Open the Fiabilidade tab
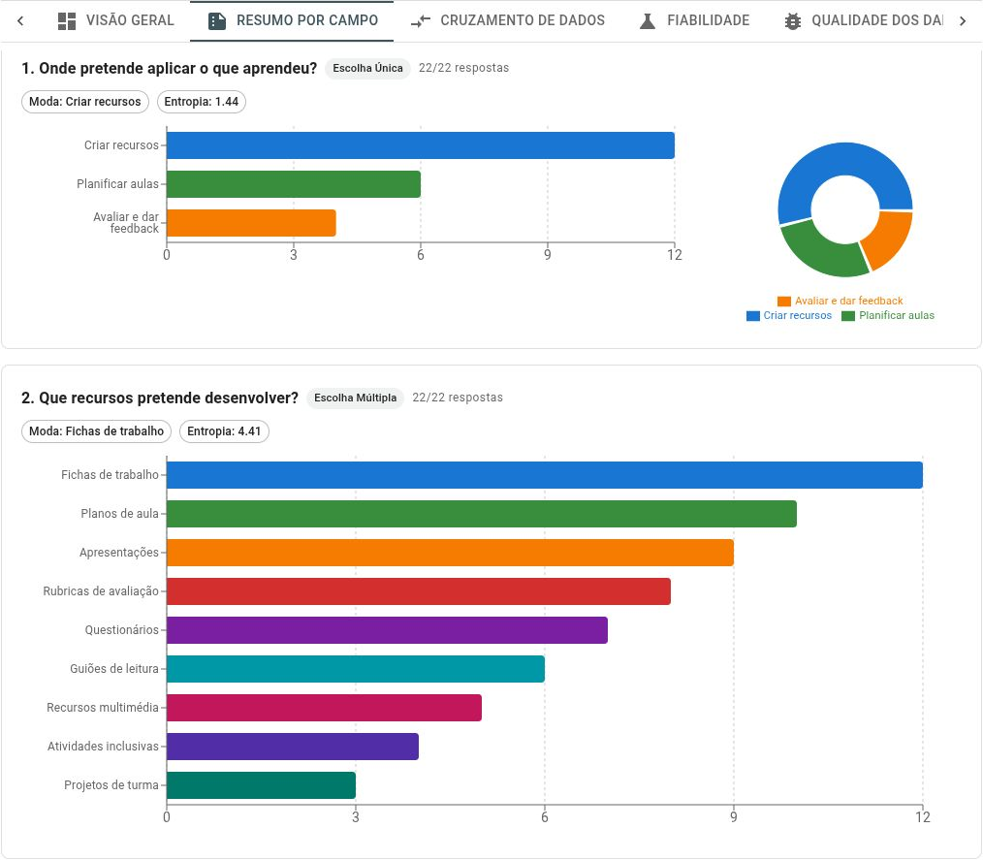 694,20
